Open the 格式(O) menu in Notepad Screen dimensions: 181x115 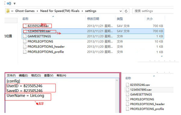[36, 75]
